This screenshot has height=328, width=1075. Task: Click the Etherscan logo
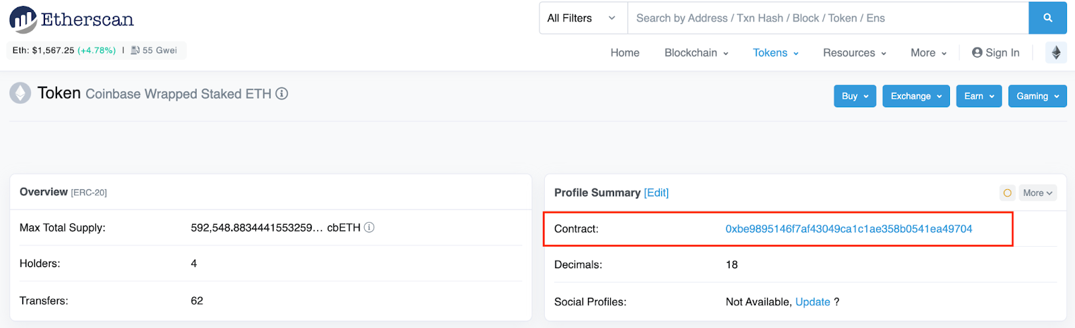pyautogui.click(x=71, y=19)
